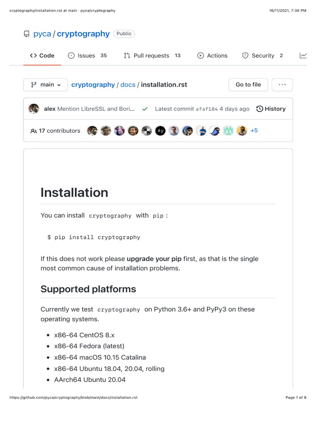Click the last contributor avatar before +5

(242, 131)
